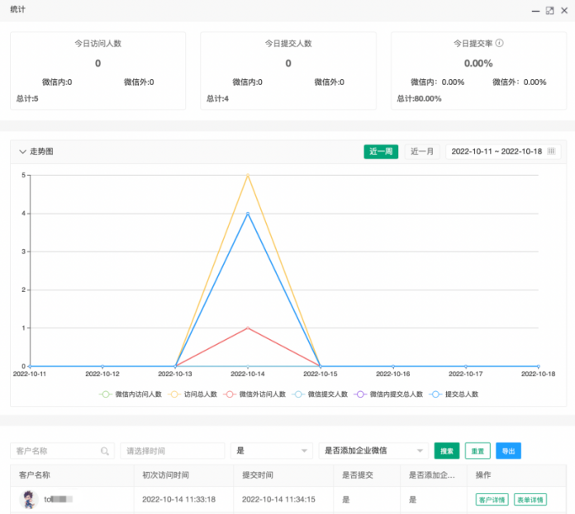This screenshot has height=514, width=575.
Task: Toggle 微信内提交总人数 legend series
Action: click(388, 394)
